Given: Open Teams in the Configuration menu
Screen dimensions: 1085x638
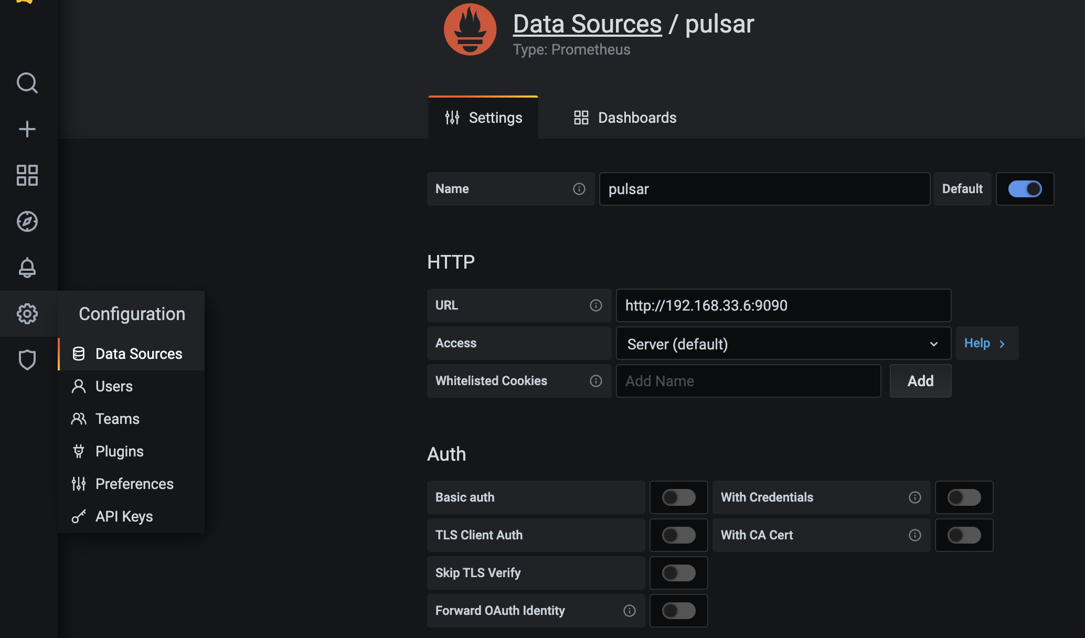Looking at the screenshot, I should click(x=131, y=419).
